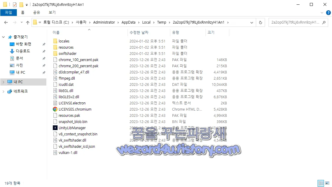
Task: Collapse the 즐겨찾기 section
Action: pos(3,37)
